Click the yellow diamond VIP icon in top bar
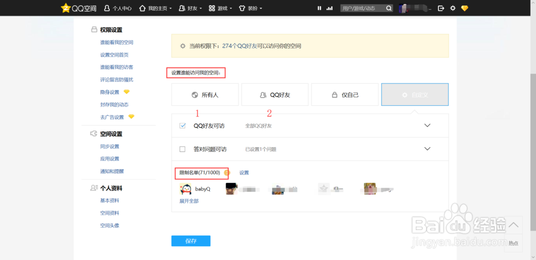Screen dimensions: 536x260 coord(464,8)
